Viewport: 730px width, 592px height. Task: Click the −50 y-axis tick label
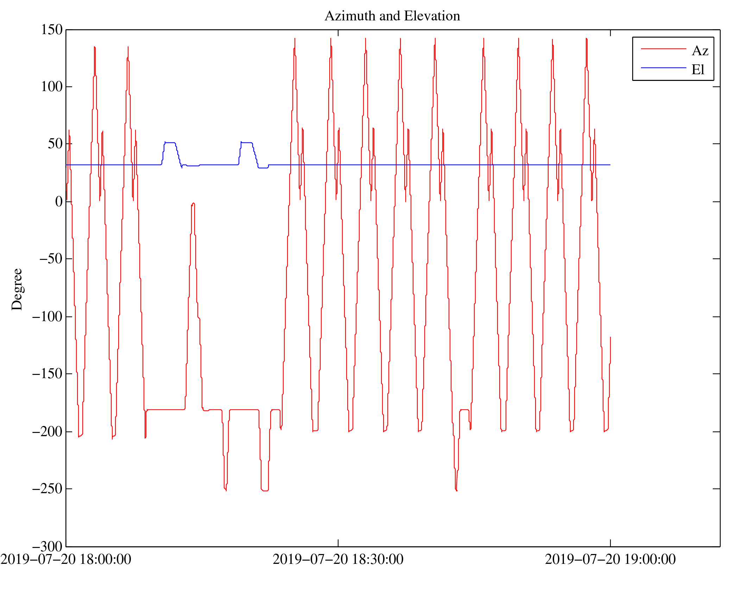tap(51, 259)
